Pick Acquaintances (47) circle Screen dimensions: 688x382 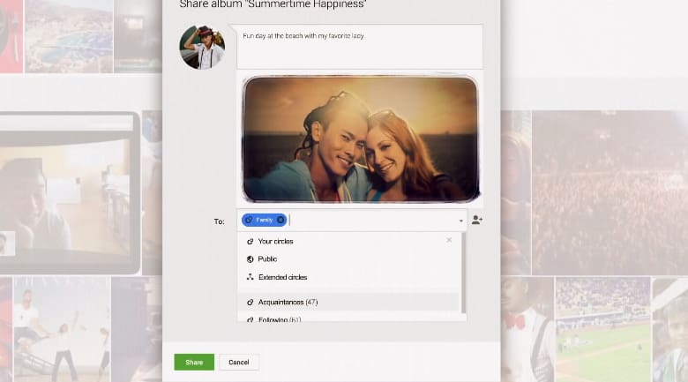[288, 303]
